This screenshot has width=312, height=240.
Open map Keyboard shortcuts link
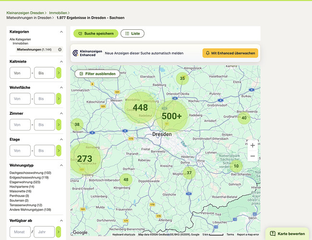(124, 235)
